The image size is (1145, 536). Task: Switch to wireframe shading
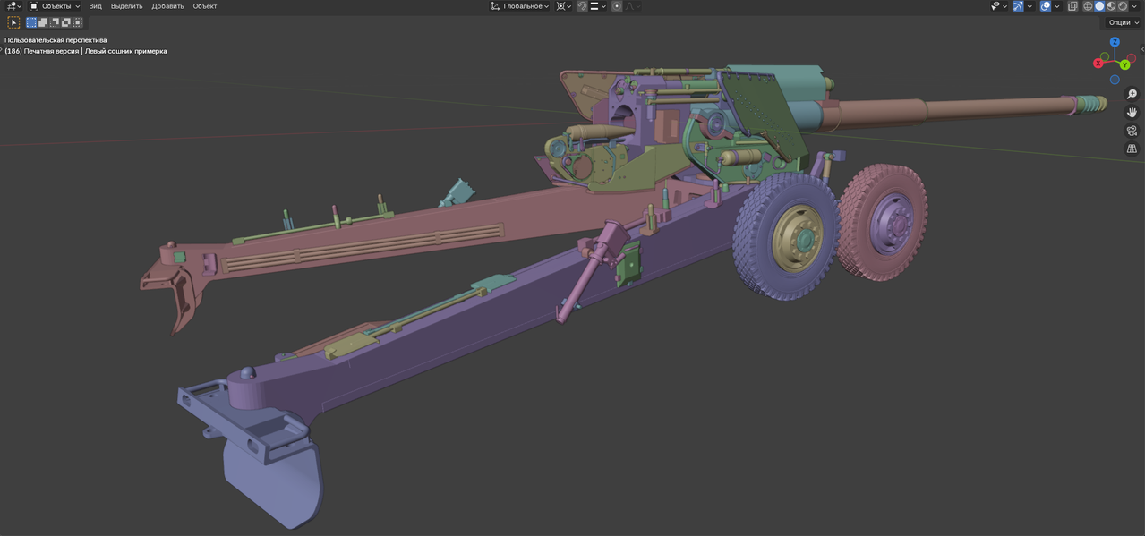pos(1088,6)
